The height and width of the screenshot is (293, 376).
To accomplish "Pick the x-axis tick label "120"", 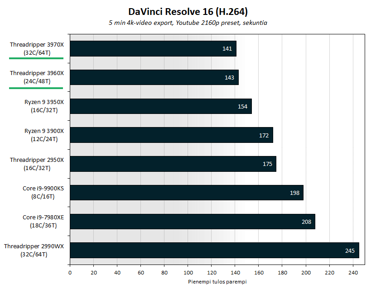I will 212,273.
